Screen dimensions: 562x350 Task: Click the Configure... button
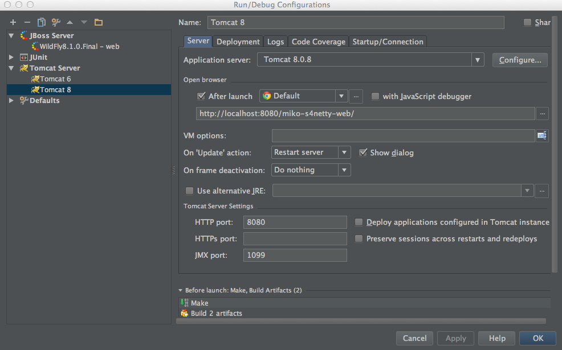pyautogui.click(x=520, y=60)
